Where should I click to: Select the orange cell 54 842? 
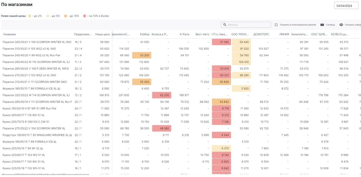click(x=221, y=102)
